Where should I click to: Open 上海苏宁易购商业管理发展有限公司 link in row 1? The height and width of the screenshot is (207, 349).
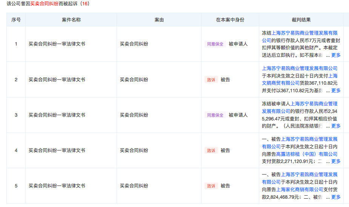304,33
